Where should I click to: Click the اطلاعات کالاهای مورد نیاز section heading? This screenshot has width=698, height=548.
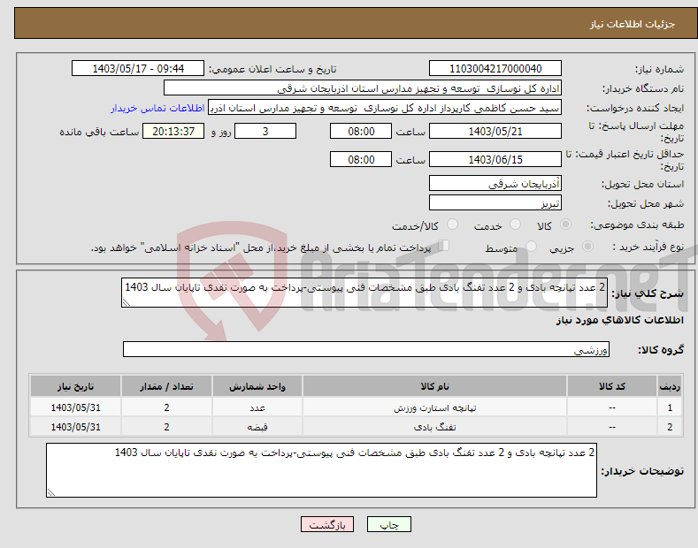click(619, 320)
